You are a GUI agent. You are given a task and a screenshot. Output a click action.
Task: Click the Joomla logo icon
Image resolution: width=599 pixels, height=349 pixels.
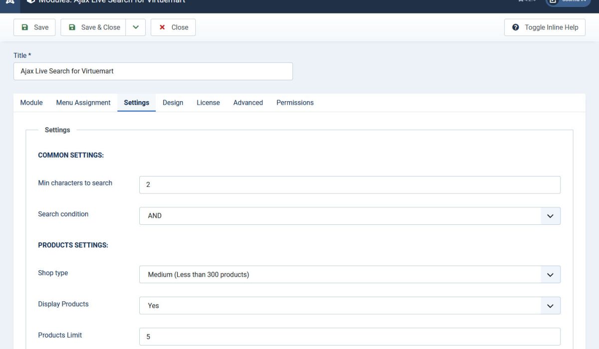(x=10, y=1)
